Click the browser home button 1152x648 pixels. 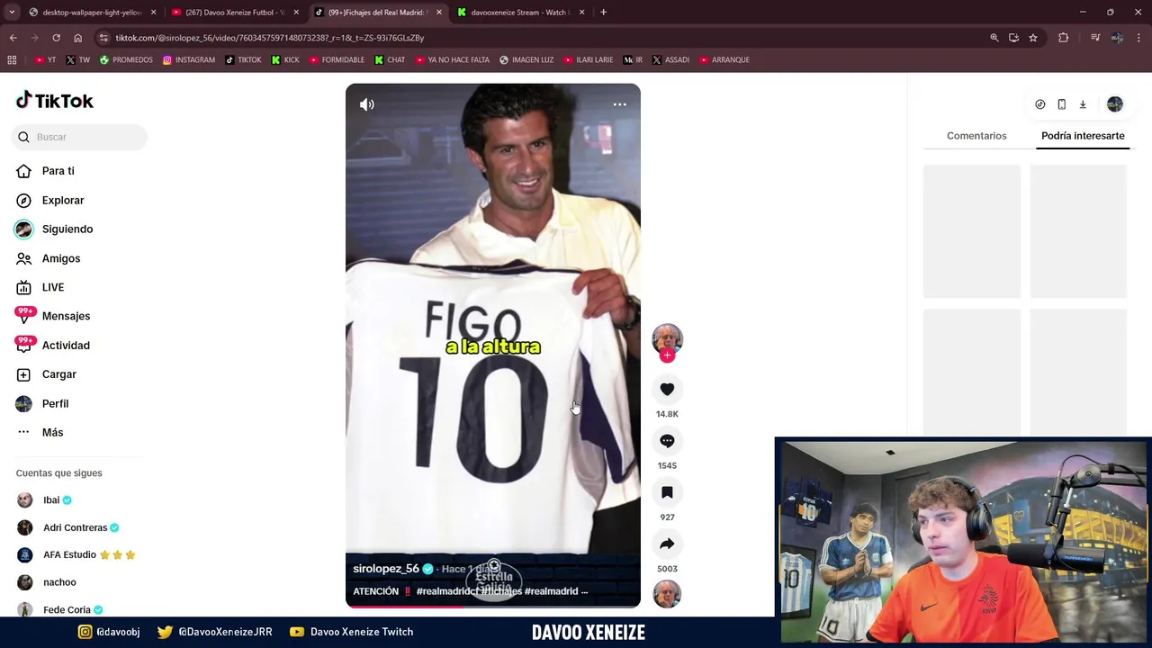click(x=77, y=38)
